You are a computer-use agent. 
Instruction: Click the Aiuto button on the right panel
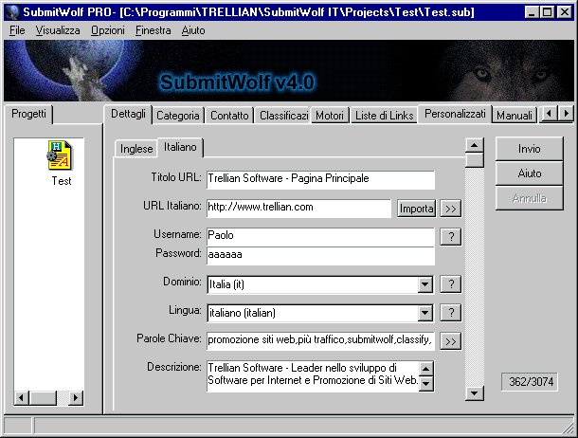529,173
